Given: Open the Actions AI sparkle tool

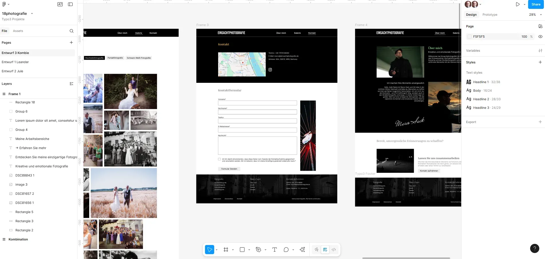Looking at the screenshot, I should click(x=302, y=250).
